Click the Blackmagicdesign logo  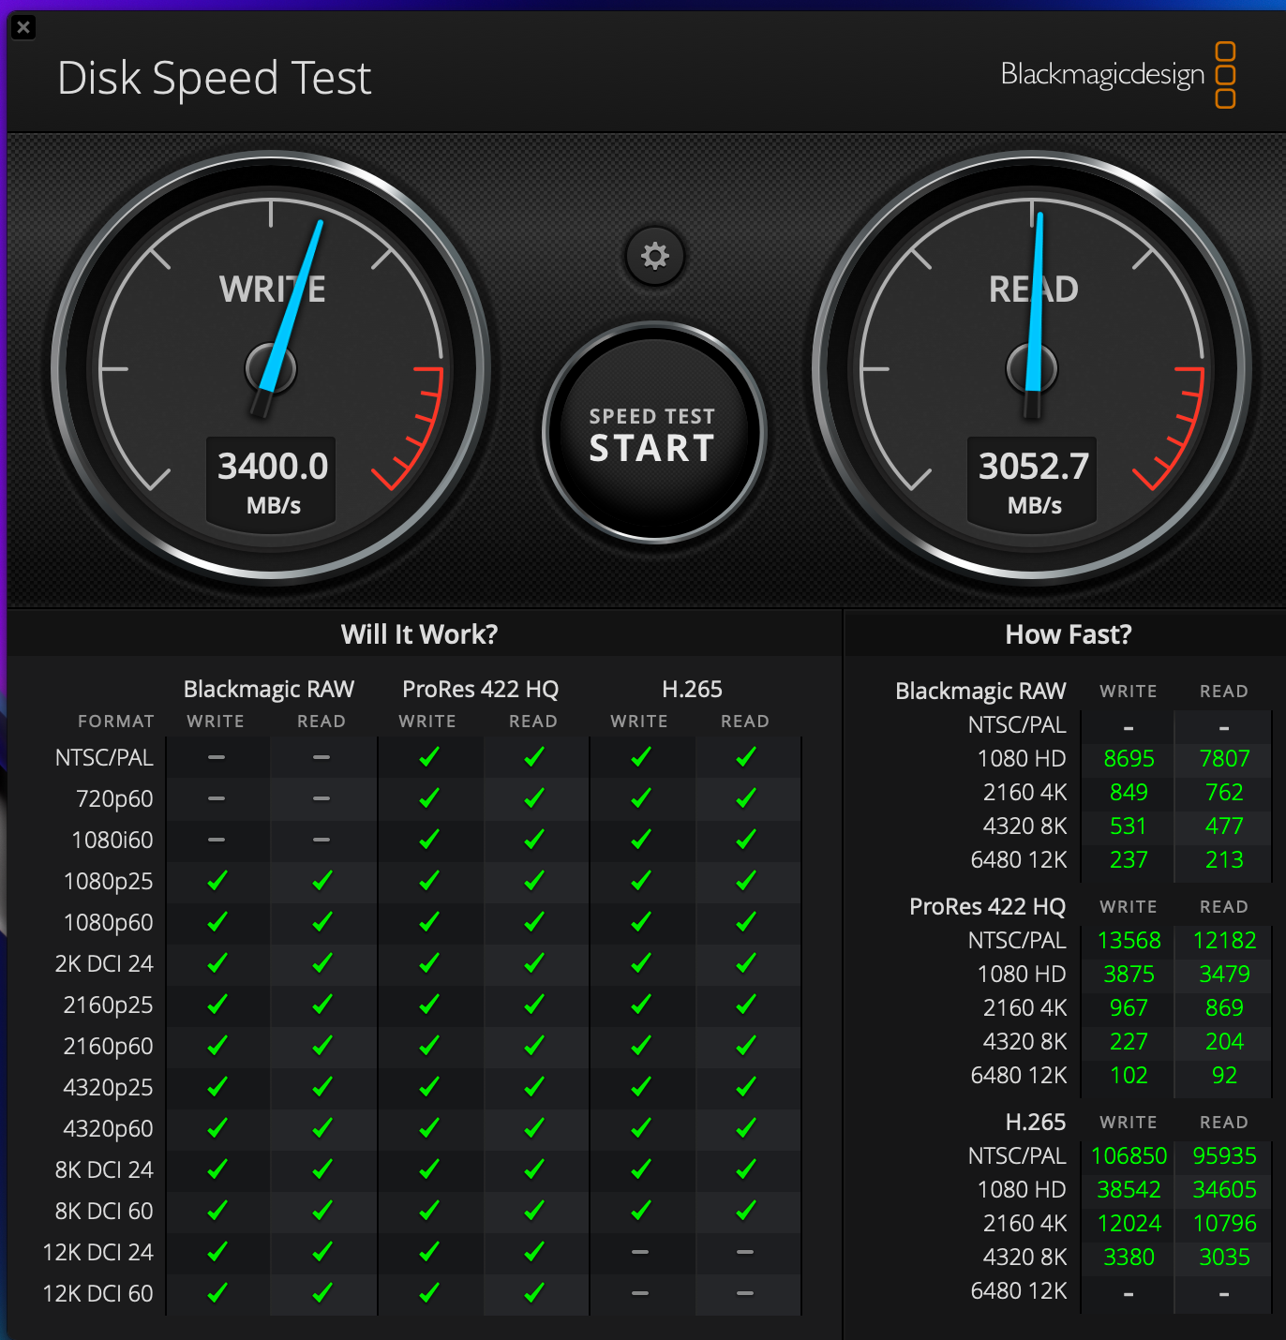click(1118, 74)
